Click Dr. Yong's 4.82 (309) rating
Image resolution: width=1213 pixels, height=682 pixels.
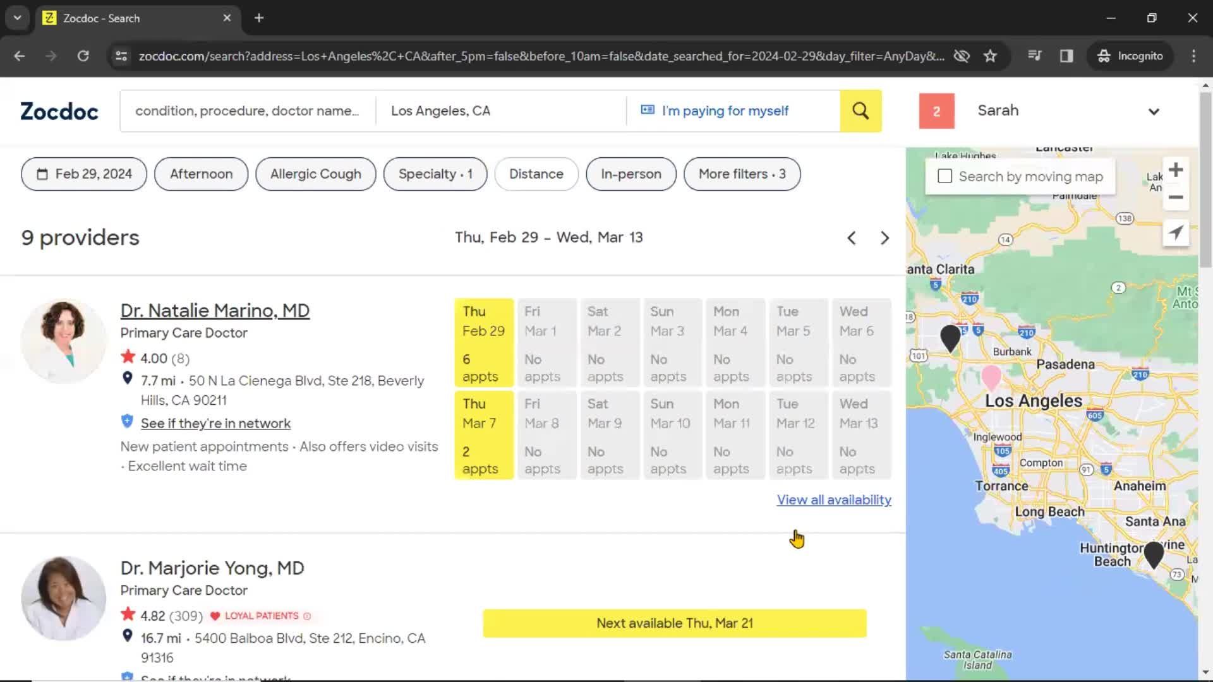point(162,616)
